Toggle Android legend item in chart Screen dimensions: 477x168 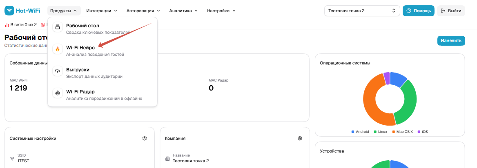pos(360,132)
